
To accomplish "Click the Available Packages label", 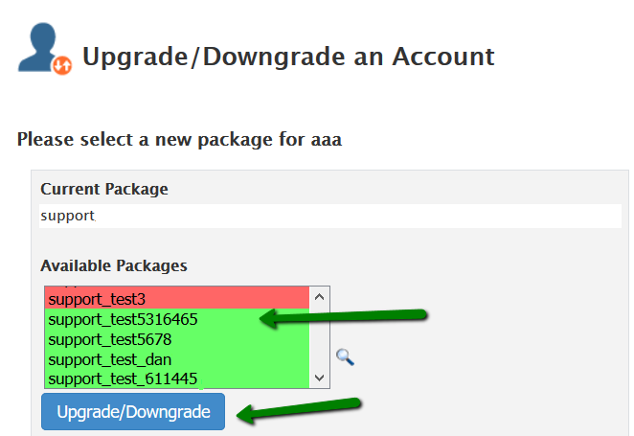I will click(x=114, y=265).
